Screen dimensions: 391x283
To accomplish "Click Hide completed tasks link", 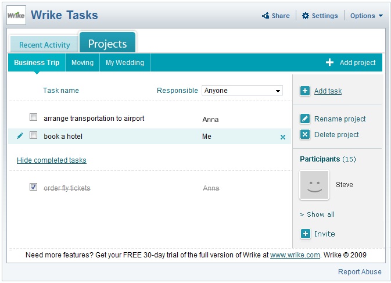I will pos(51,160).
